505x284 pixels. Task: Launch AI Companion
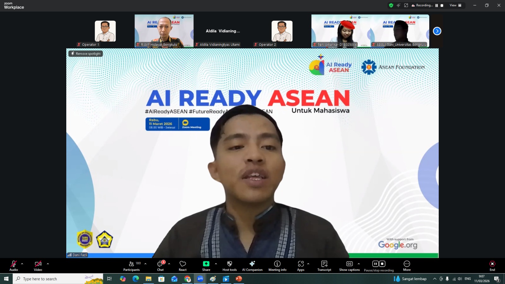coord(252,266)
